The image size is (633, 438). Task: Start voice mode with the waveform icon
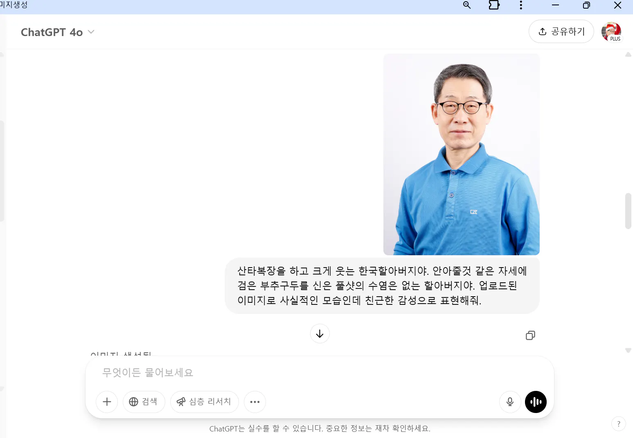click(536, 402)
